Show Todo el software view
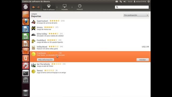Viewport: 172px width, 97px height. (49, 7)
